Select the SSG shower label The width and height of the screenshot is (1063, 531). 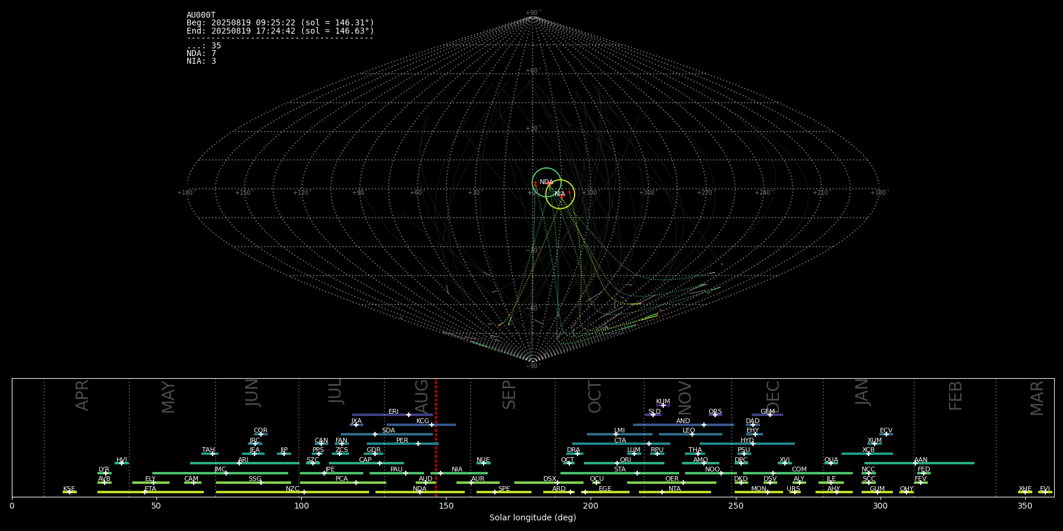255,479
